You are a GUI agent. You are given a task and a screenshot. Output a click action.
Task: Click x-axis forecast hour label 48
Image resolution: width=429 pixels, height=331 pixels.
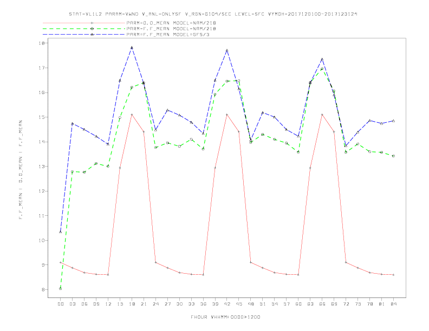pos(251,304)
